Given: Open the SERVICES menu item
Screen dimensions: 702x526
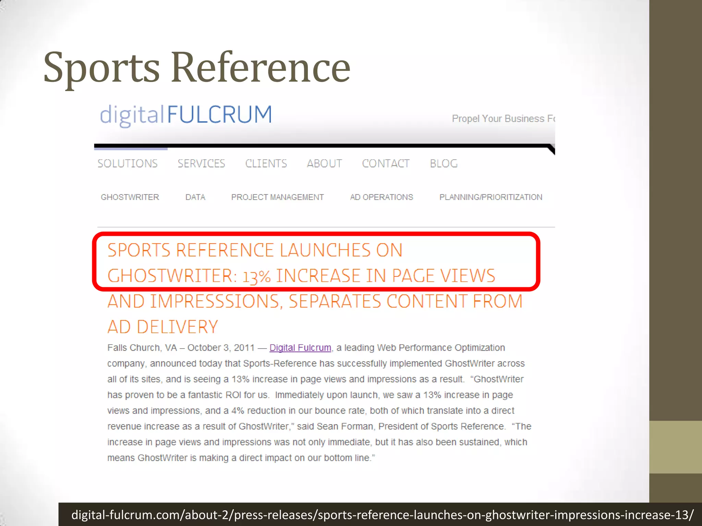Looking at the screenshot, I should pos(201,164).
